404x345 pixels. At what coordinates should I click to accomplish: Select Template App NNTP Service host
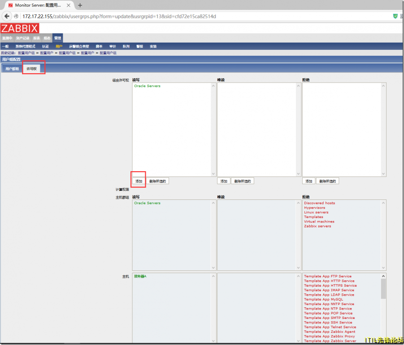pyautogui.click(x=329, y=304)
